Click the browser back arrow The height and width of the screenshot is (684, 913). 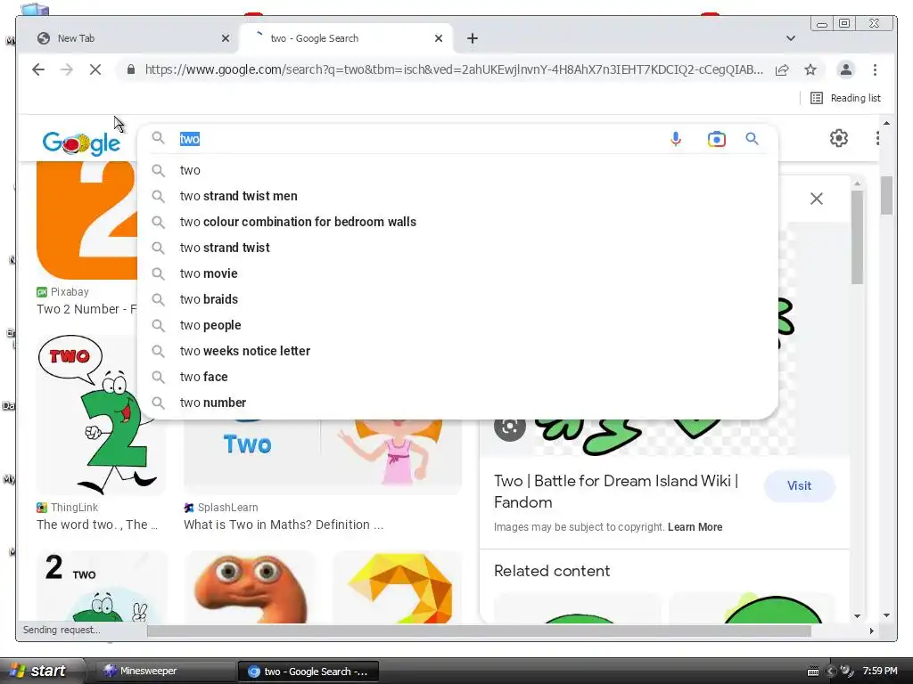(37, 69)
